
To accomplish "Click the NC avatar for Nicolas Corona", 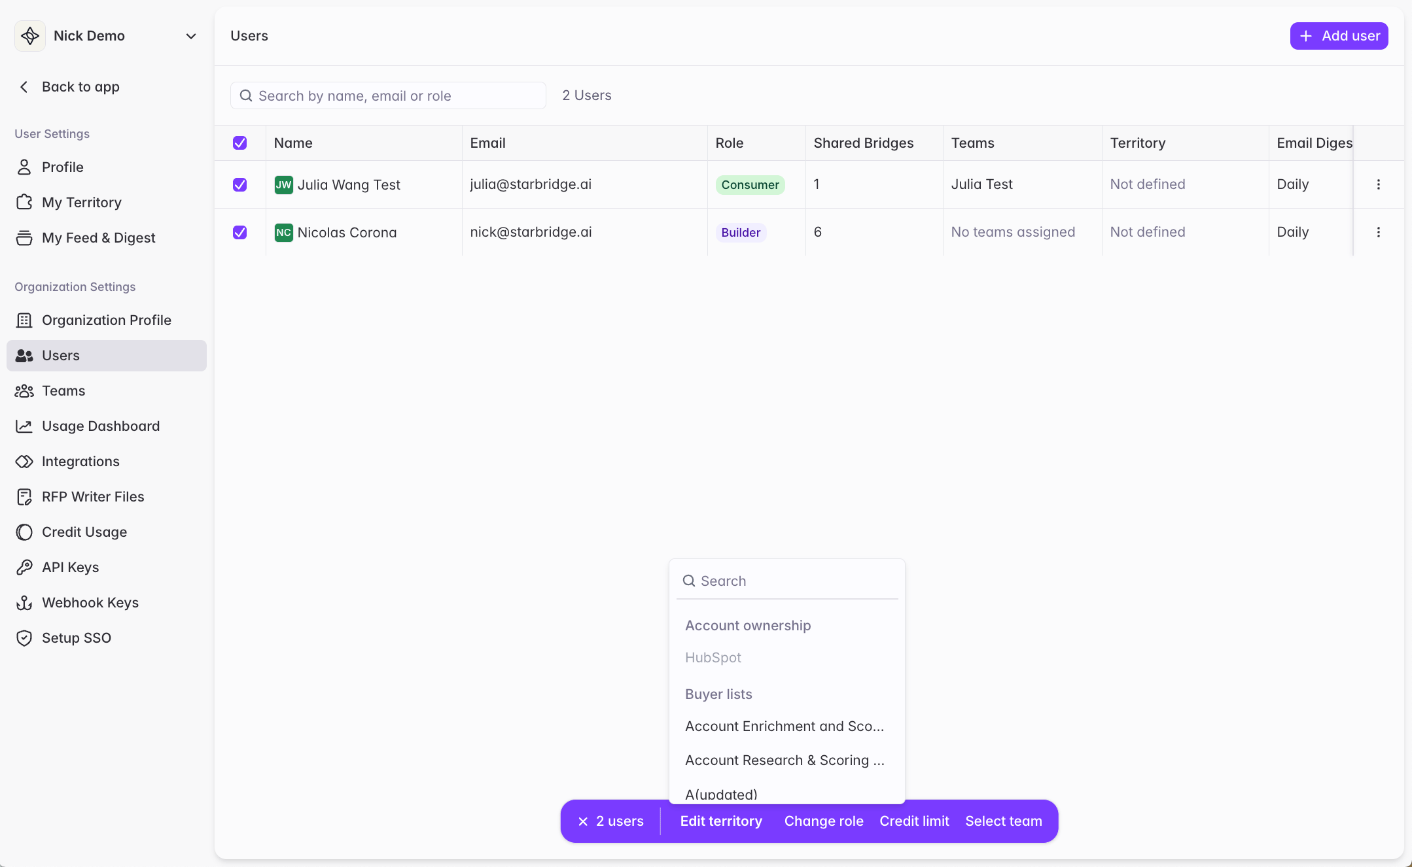I will coord(283,233).
